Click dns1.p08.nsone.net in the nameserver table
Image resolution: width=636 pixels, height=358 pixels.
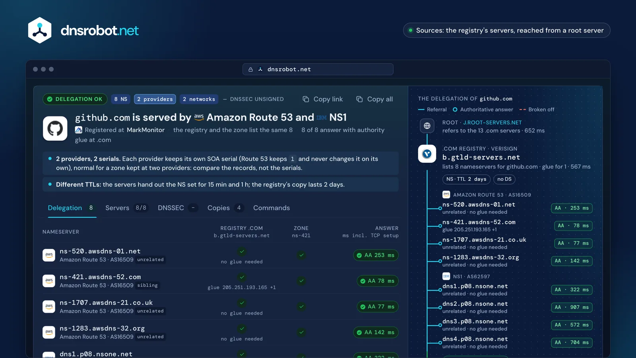click(96, 354)
